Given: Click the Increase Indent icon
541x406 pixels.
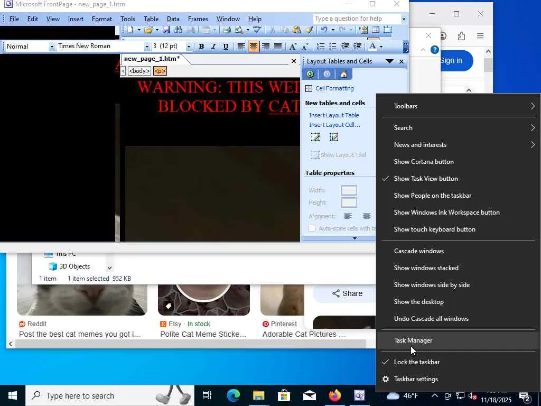Looking at the screenshot, I should (358, 47).
